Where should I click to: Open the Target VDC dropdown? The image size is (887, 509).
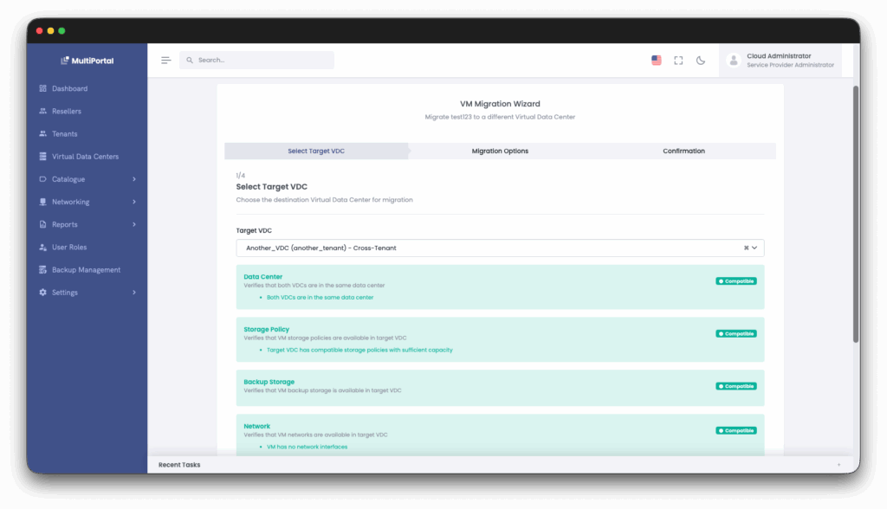[x=754, y=248]
